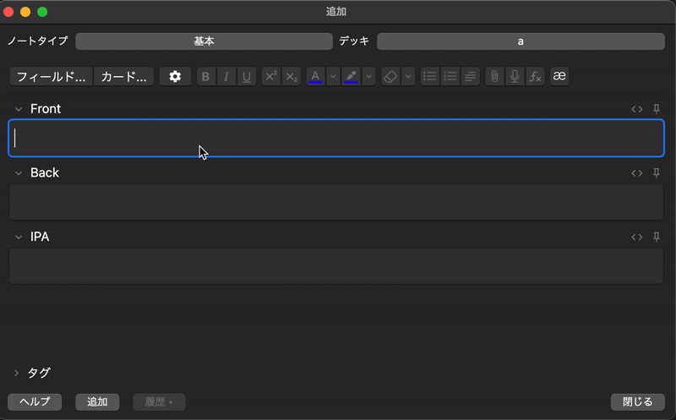676x420 pixels.
Task: Toggle italic text formatting
Action: click(x=226, y=76)
